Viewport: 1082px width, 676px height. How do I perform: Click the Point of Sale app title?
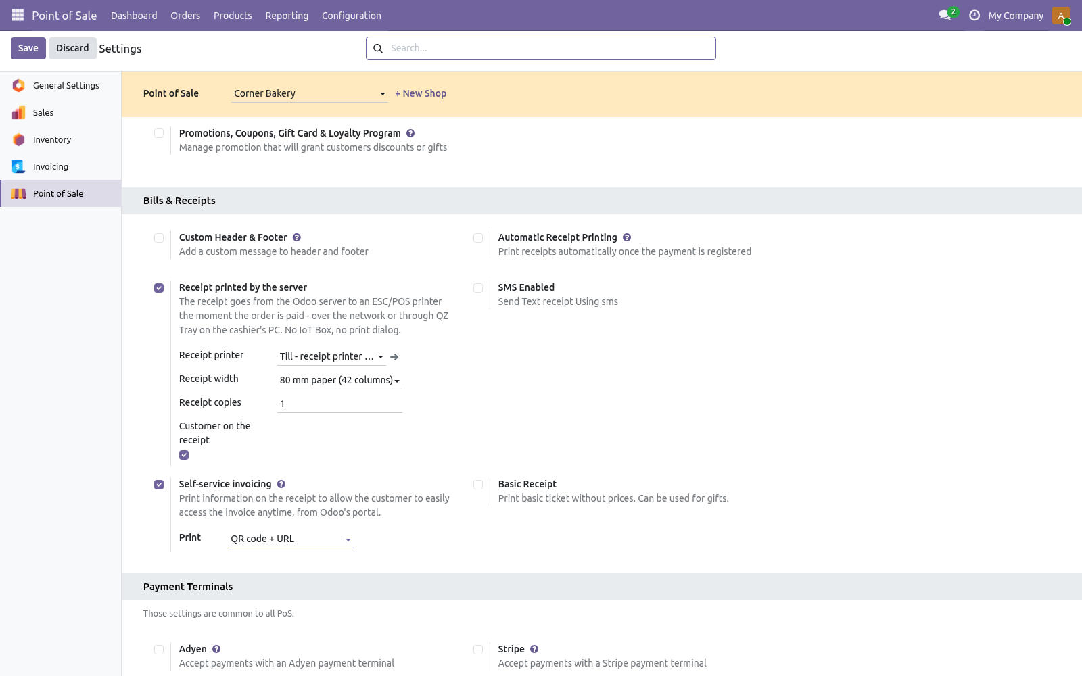(64, 15)
